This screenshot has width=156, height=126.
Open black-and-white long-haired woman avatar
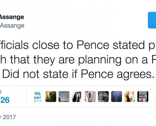coord(77,96)
